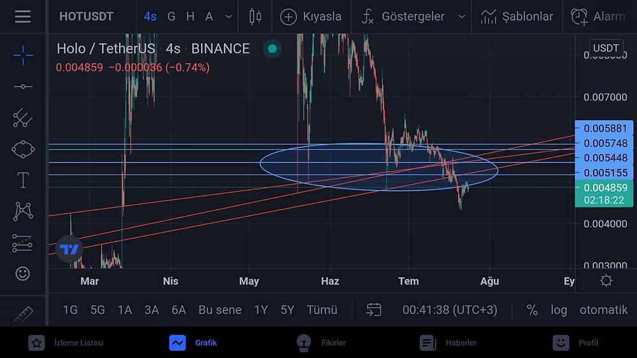Click the TradingView logo on chart
The image size is (637, 358).
pyautogui.click(x=69, y=249)
